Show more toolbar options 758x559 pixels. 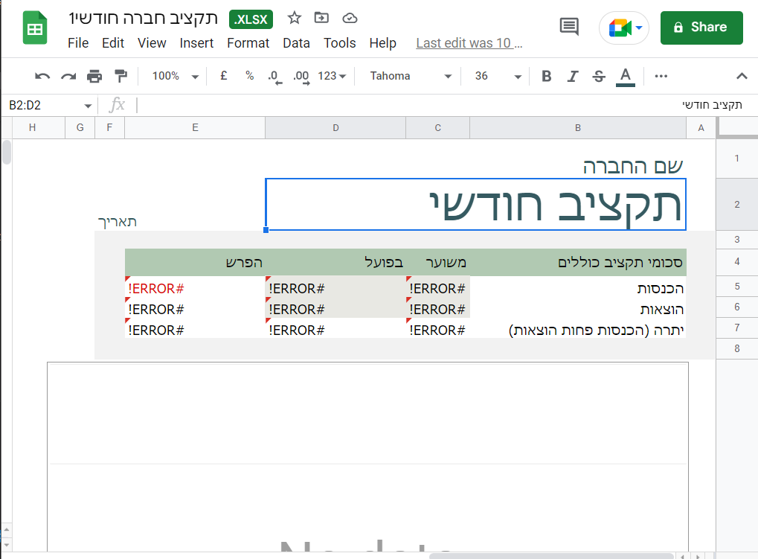click(661, 77)
